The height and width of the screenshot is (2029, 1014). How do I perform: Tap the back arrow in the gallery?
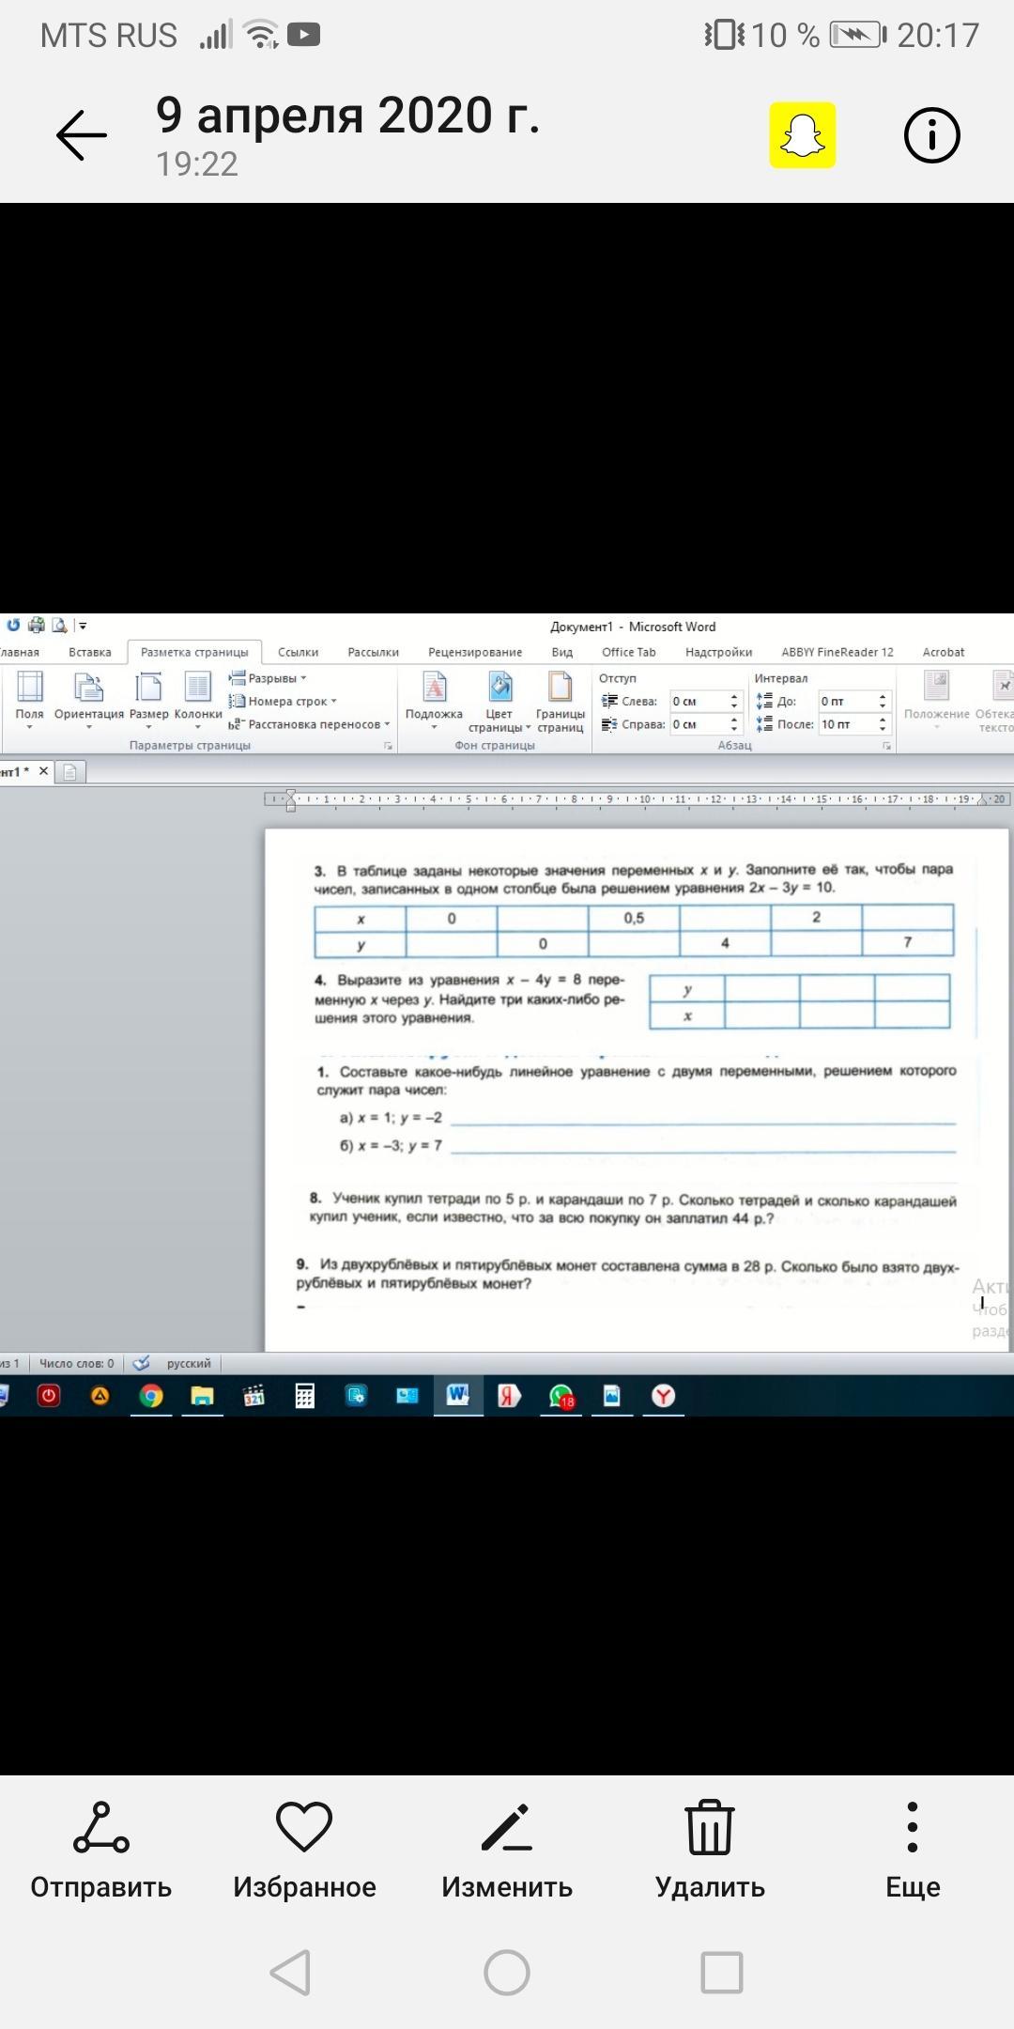pyautogui.click(x=82, y=135)
